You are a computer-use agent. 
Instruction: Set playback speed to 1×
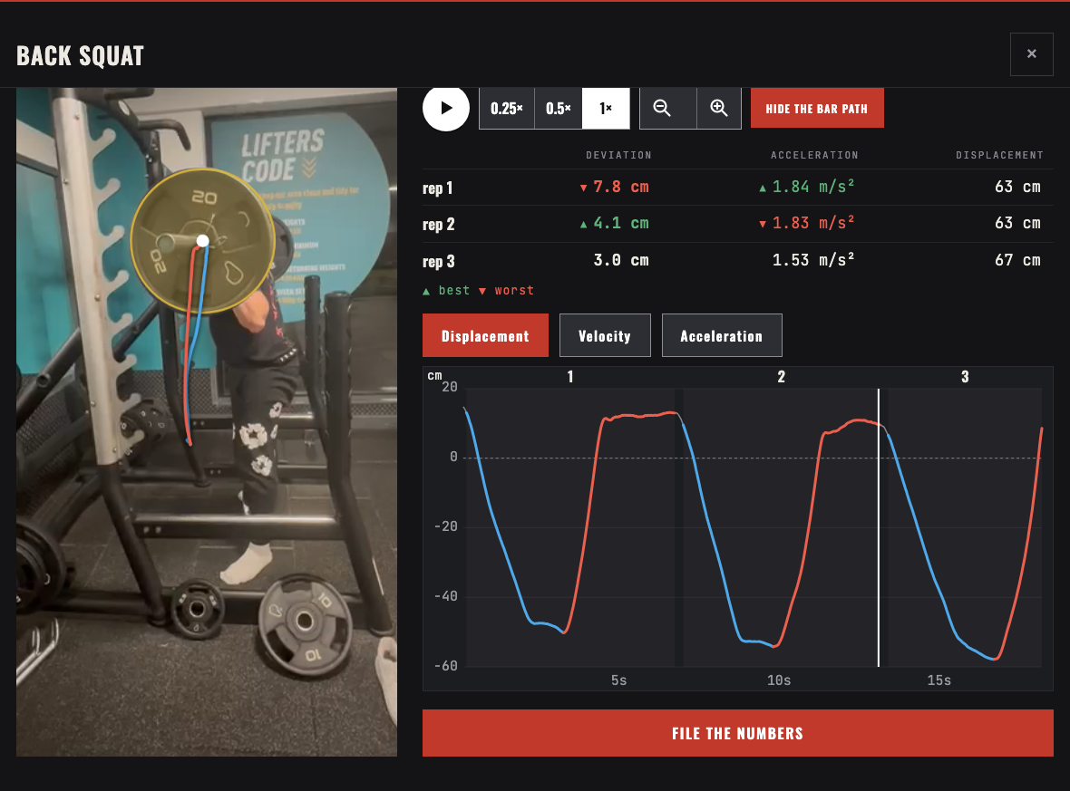pos(606,109)
